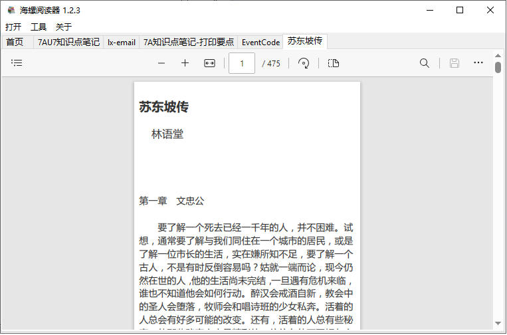Open more options three-dot menu
This screenshot has width=507, height=335.
tap(478, 62)
